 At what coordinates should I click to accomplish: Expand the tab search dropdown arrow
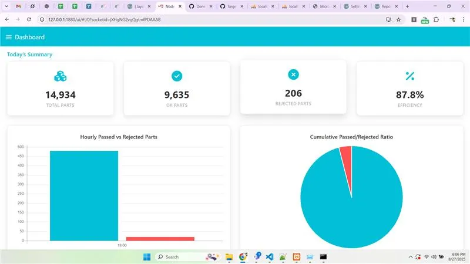6,6
